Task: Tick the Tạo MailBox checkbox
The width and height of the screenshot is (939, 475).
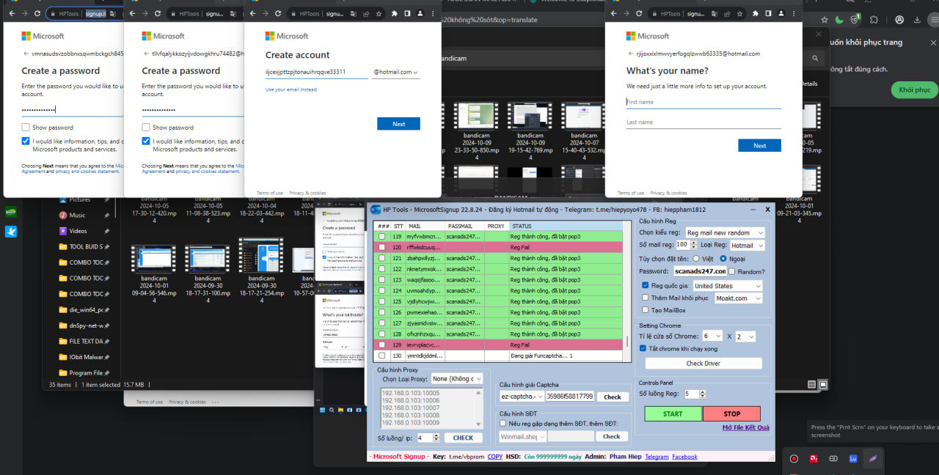Action: (x=646, y=310)
